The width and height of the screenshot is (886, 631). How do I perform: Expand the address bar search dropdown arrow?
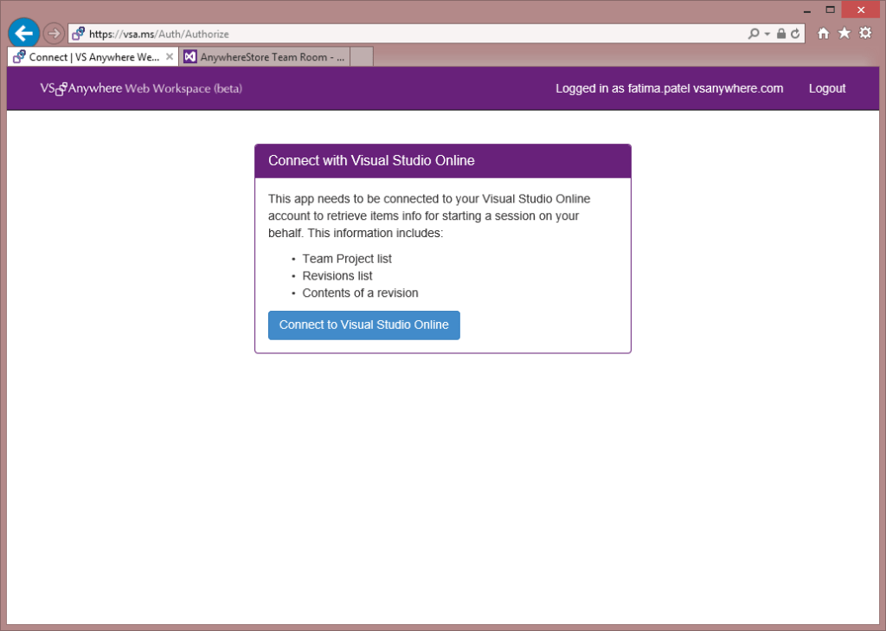[767, 34]
